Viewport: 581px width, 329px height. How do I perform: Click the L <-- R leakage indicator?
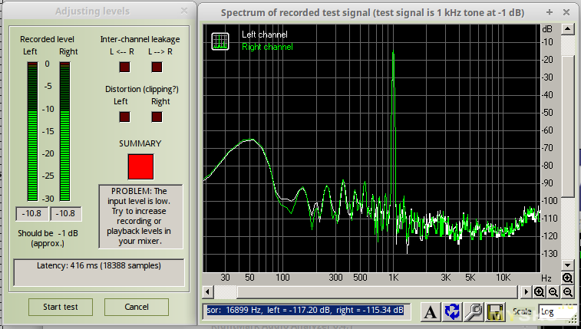click(124, 67)
